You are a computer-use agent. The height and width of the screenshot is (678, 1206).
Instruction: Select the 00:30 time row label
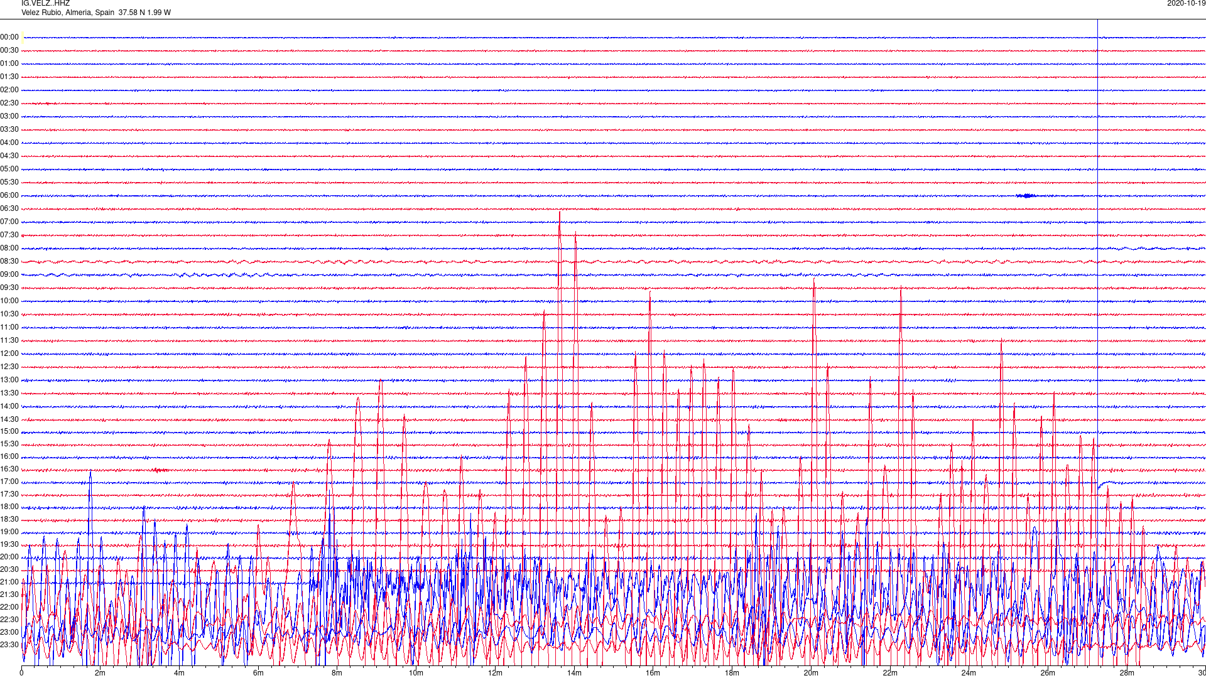point(9,50)
